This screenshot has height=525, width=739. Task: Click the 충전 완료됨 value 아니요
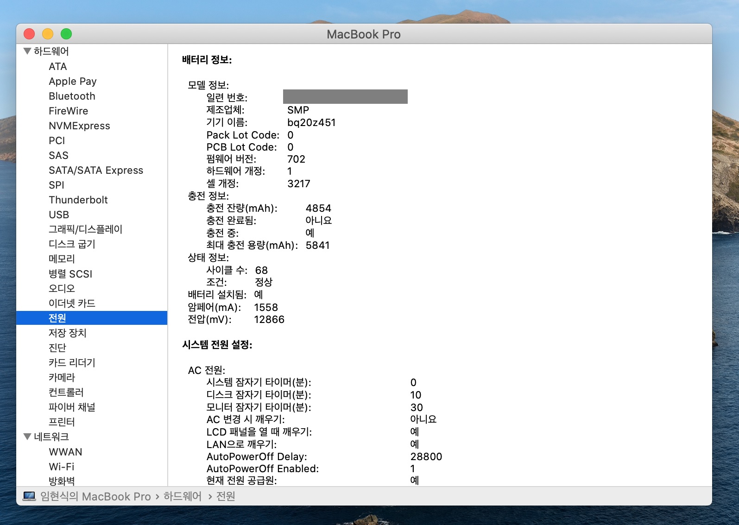point(319,220)
